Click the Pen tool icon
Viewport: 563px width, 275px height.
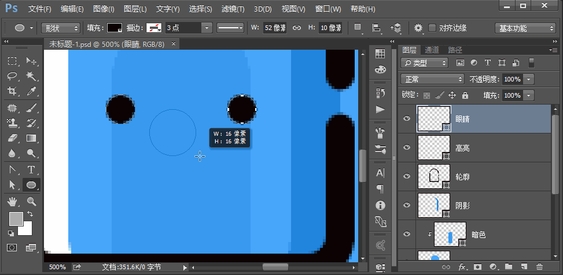tap(12, 169)
